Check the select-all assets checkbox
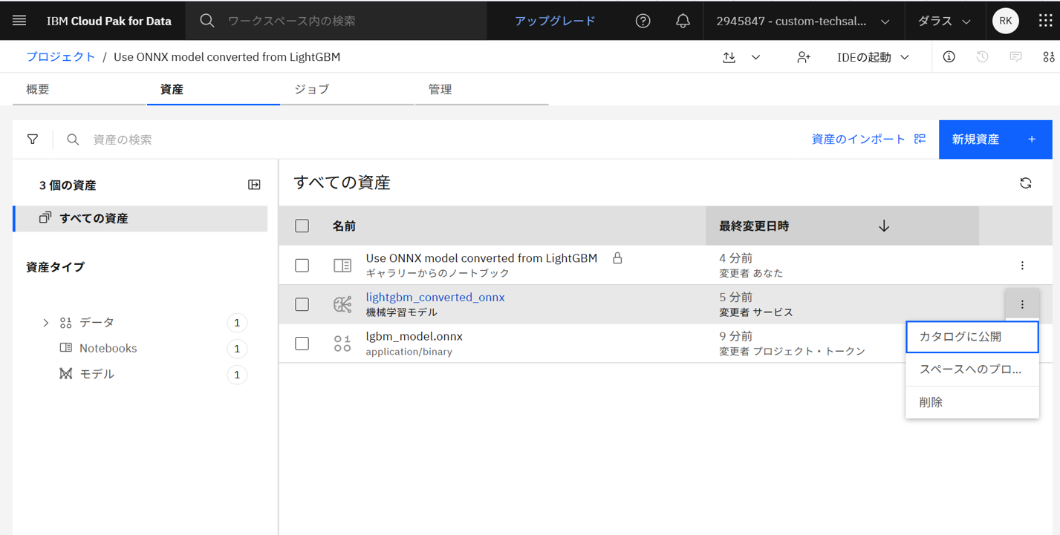 [302, 226]
